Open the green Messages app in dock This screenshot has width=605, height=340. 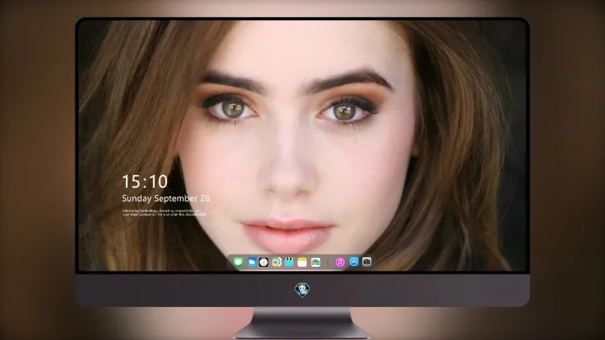pyautogui.click(x=239, y=262)
